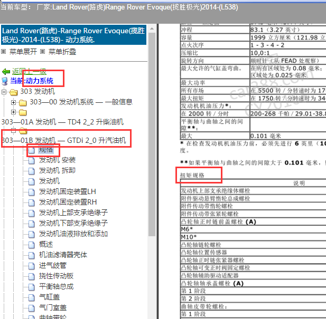
Task: Click the tree panel scrollbar up arrow
Action: click(152, 28)
